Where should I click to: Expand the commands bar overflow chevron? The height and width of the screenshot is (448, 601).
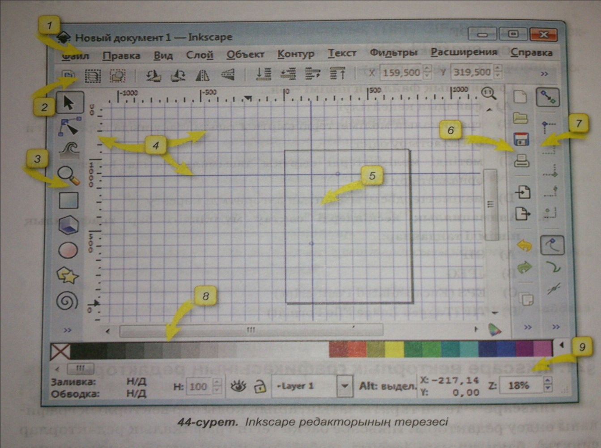(x=528, y=327)
